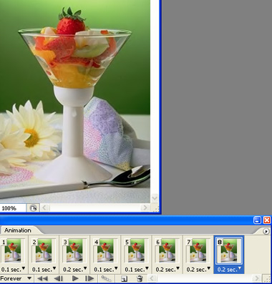The width and height of the screenshot is (272, 284).
Task: Select the first frame button
Action: click(43, 278)
